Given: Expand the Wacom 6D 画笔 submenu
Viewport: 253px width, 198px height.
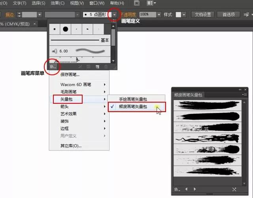Looking at the screenshot, I should pos(105,84).
